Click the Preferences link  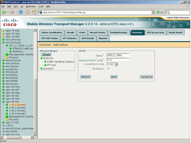[184, 18]
